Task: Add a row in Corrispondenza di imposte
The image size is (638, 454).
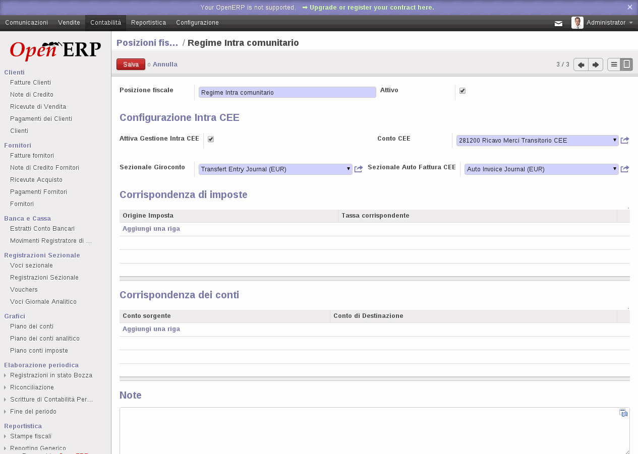Action: 151,229
